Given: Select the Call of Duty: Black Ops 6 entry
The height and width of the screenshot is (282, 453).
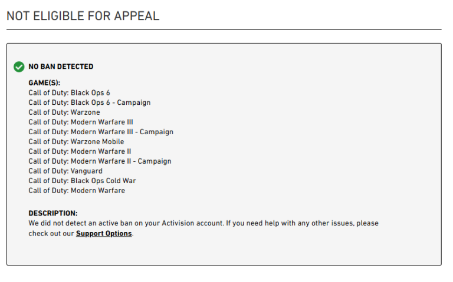Looking at the screenshot, I should [69, 92].
